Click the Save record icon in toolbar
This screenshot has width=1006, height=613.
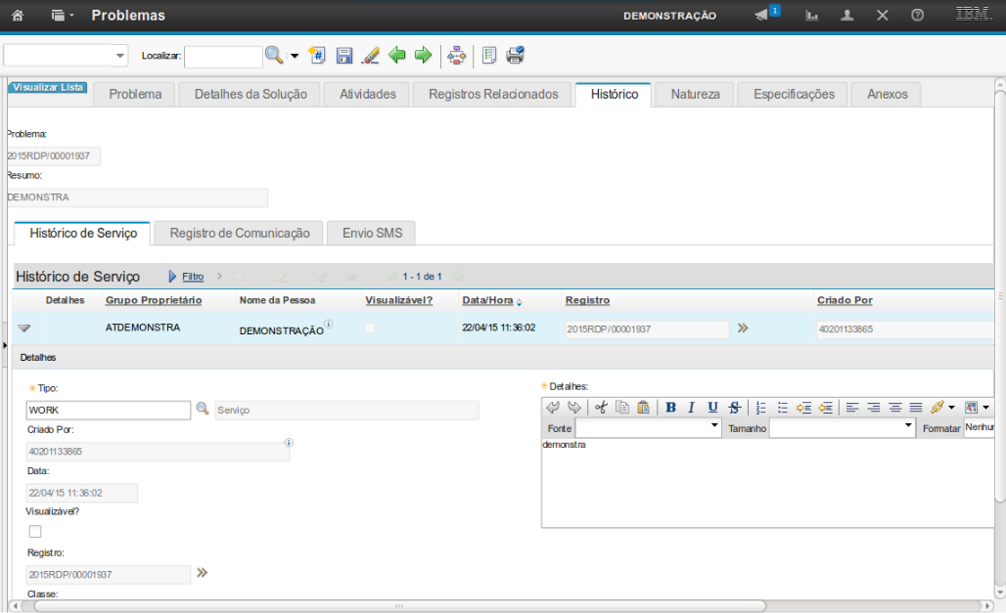(344, 56)
